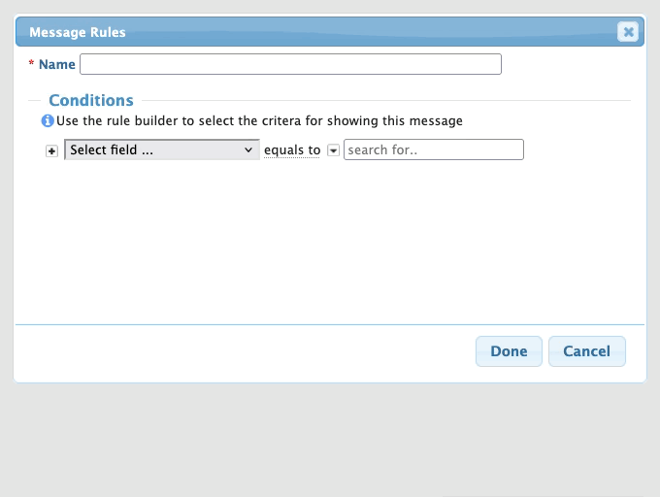Open the small operator arrow beside 'equals to'

333,150
